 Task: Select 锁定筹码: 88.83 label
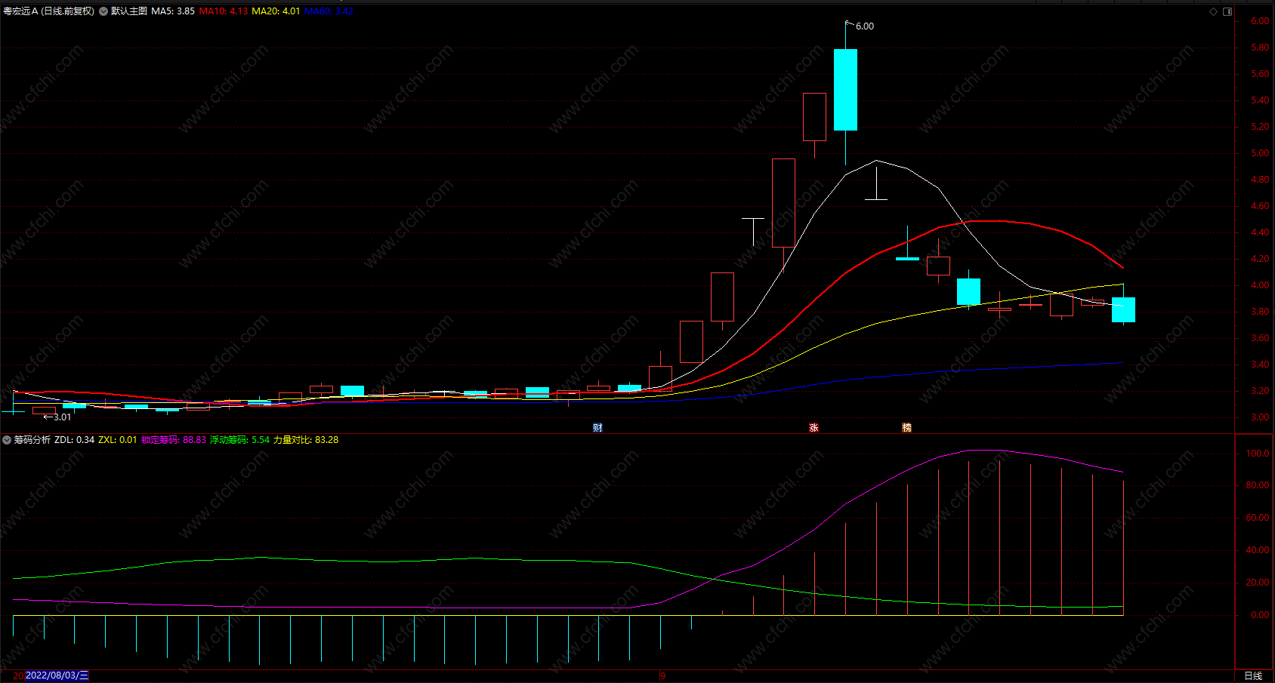pyautogui.click(x=174, y=440)
